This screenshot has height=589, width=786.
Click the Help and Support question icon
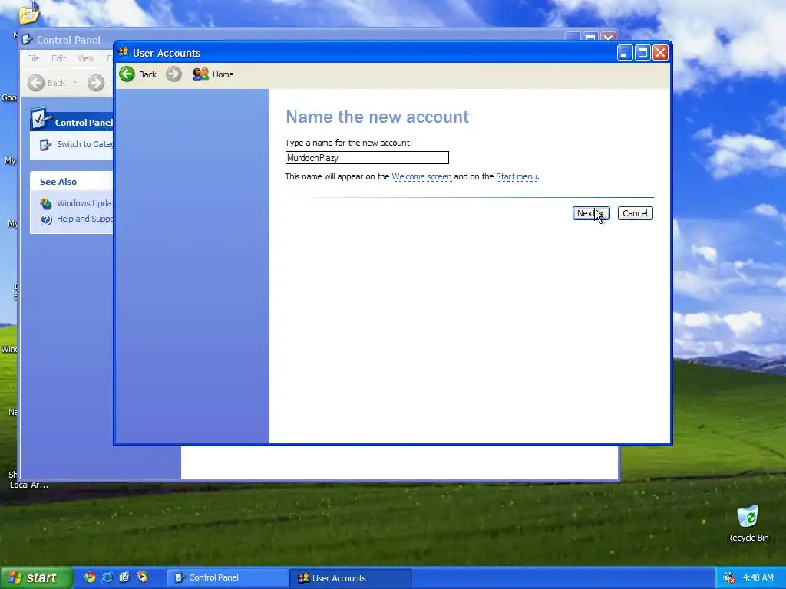pyautogui.click(x=46, y=219)
